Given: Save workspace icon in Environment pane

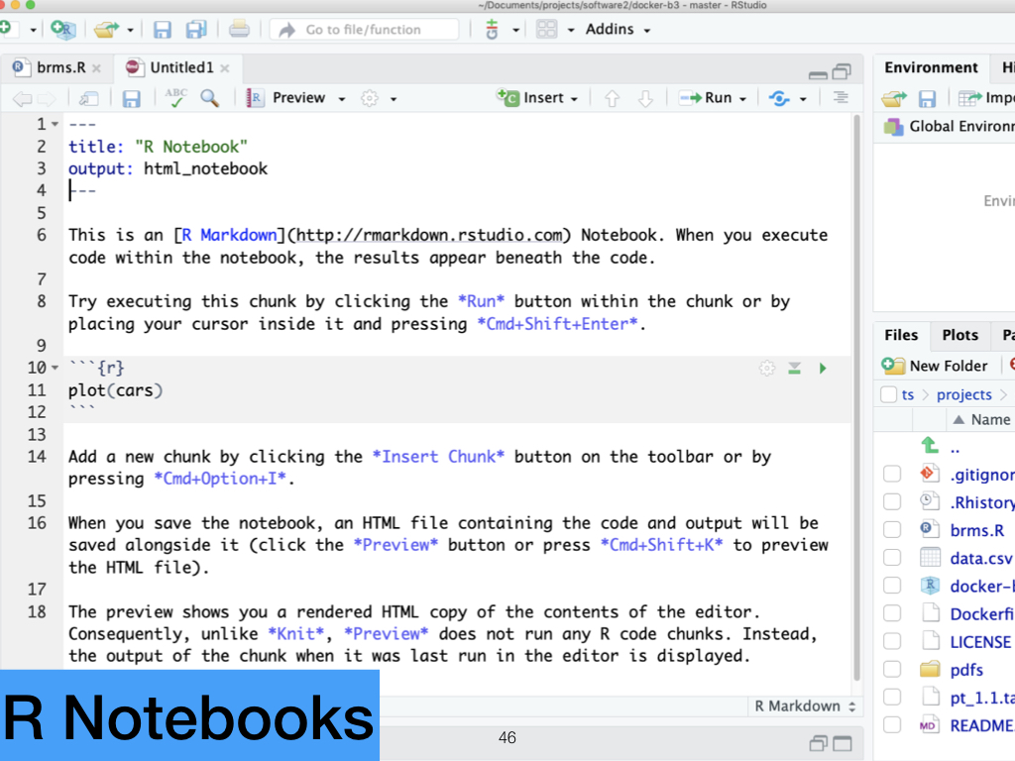Looking at the screenshot, I should click(927, 98).
